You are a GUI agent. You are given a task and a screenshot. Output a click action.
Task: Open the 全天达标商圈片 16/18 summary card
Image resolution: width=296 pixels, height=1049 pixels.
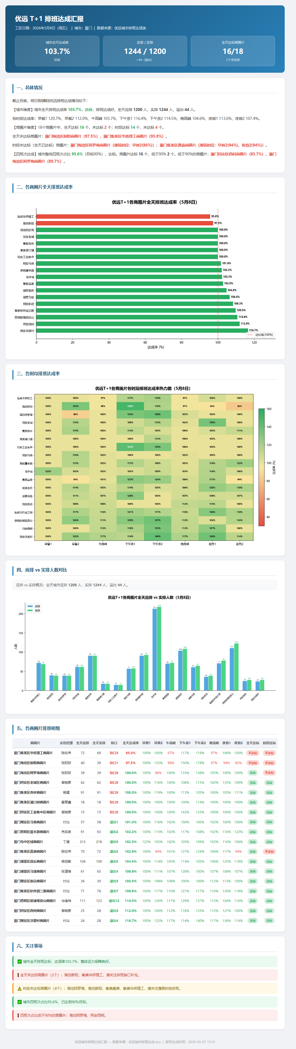pos(233,51)
